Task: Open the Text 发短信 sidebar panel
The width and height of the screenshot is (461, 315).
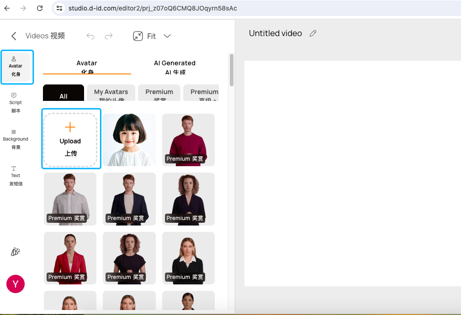Action: point(16,176)
